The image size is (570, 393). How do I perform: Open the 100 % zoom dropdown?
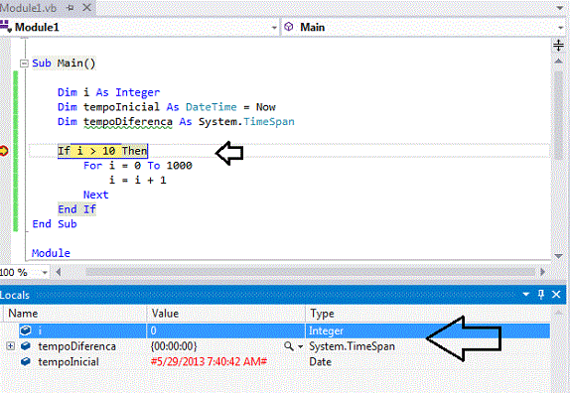point(45,272)
